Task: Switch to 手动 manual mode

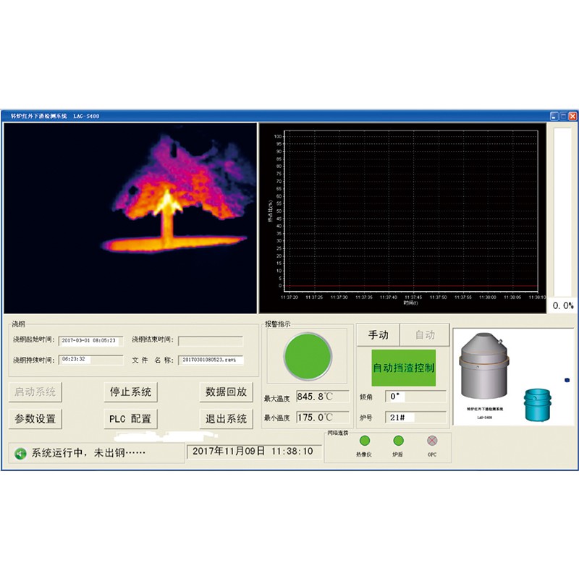Action: tap(378, 335)
